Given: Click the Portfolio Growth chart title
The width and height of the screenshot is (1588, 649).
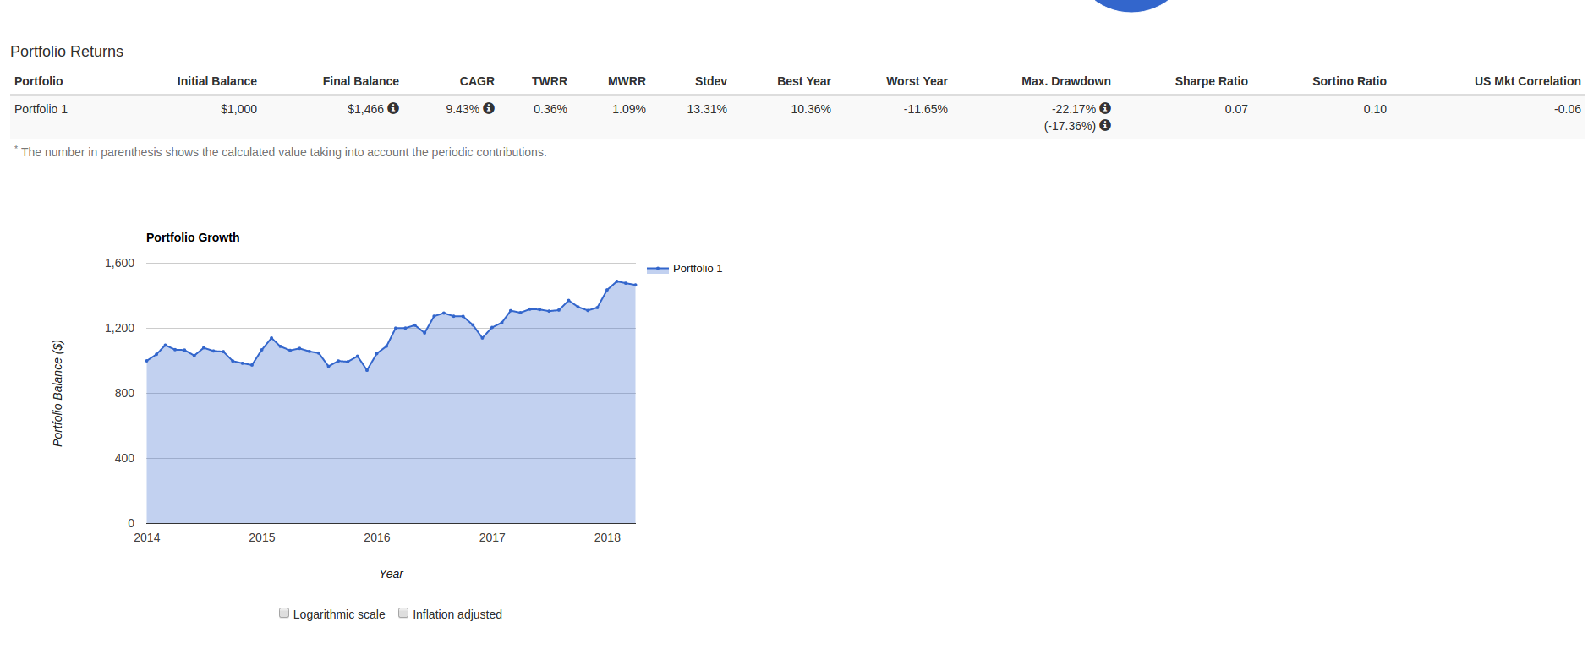Looking at the screenshot, I should [x=193, y=237].
